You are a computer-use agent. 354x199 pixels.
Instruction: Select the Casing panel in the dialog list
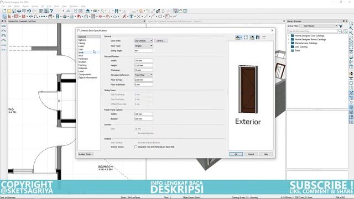(82, 43)
